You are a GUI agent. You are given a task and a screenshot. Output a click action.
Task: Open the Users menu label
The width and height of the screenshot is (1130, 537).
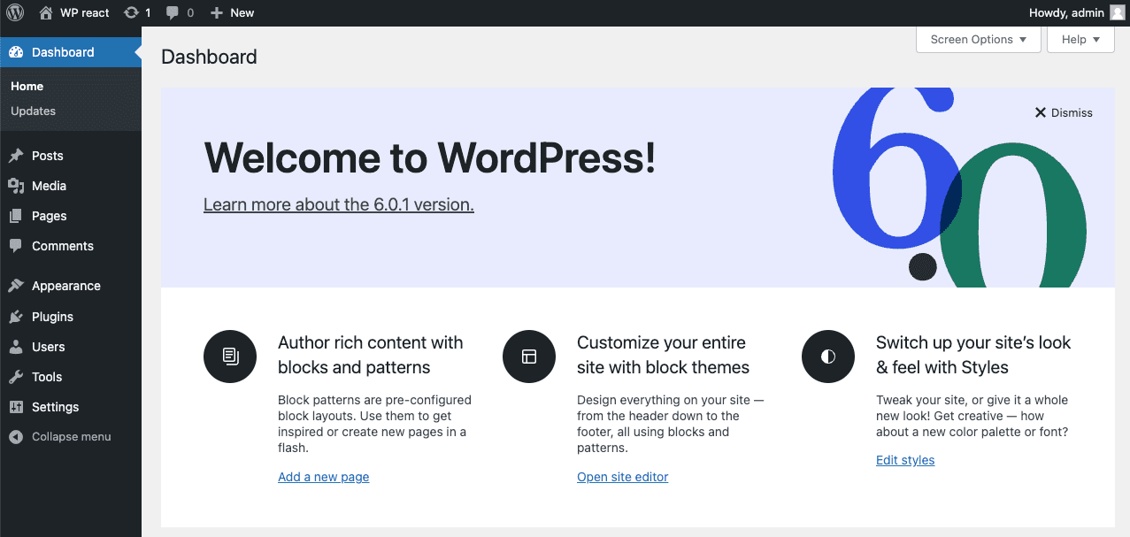point(49,347)
